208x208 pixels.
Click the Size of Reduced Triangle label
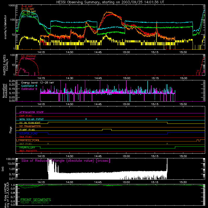click(66, 161)
